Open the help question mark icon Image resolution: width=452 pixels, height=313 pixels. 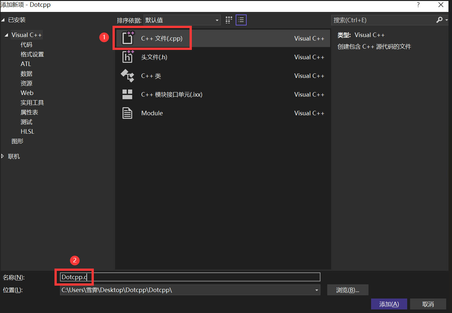click(x=418, y=5)
